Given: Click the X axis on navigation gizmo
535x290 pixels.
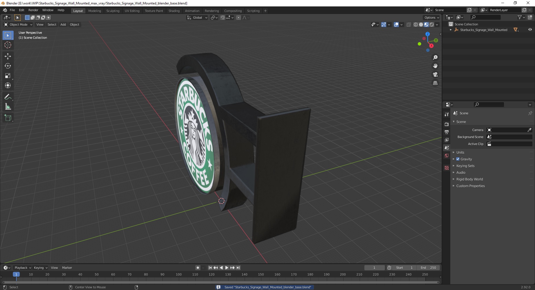Looking at the screenshot, I should point(431,46).
